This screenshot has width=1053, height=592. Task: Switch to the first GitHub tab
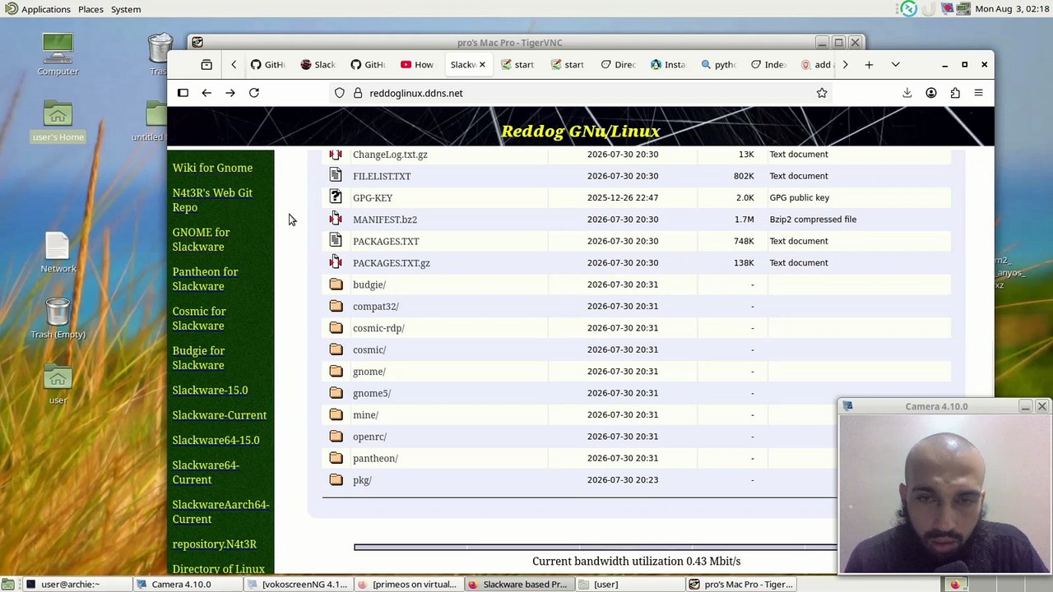[x=268, y=64]
